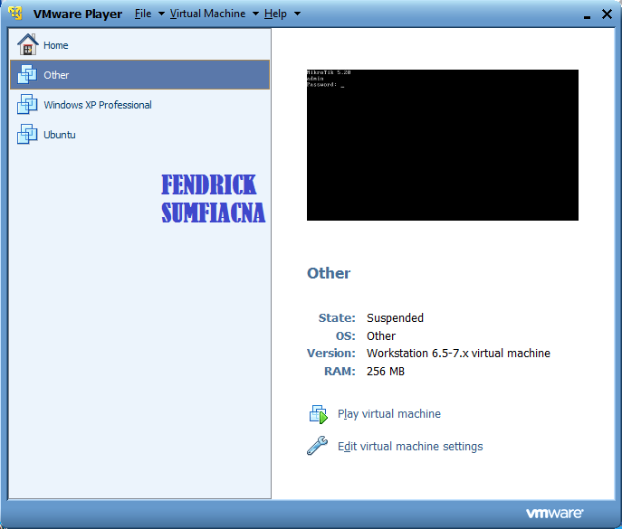Image resolution: width=622 pixels, height=529 pixels.
Task: Click the Home house icon
Action: click(27, 45)
